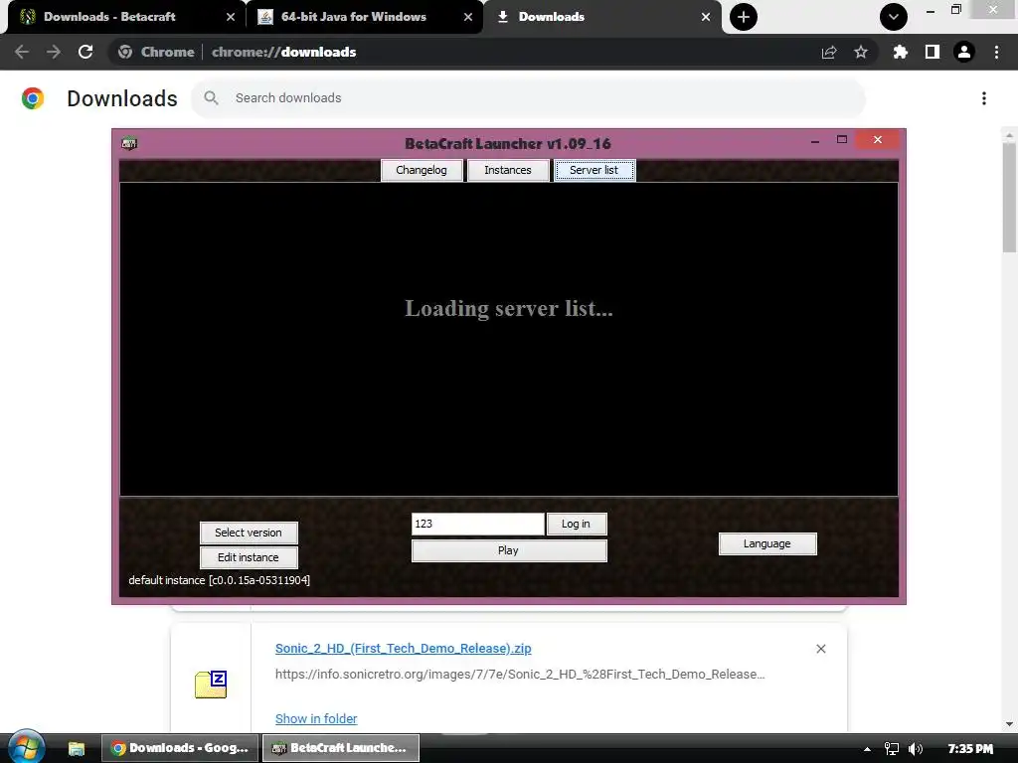Open a new Chrome tab
This screenshot has width=1018, height=763.
744,17
